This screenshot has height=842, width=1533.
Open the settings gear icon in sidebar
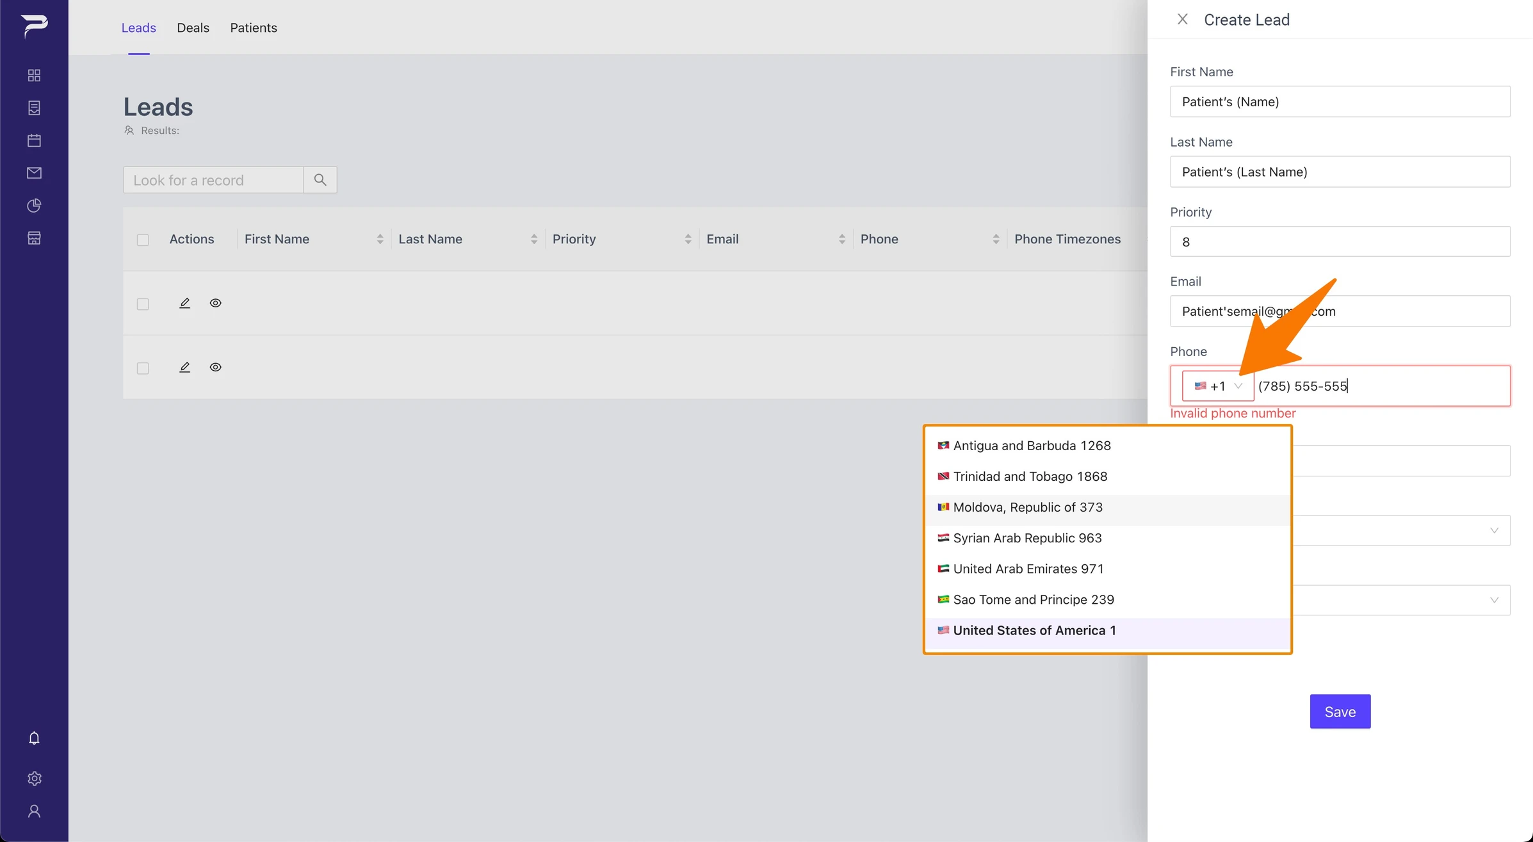tap(34, 779)
